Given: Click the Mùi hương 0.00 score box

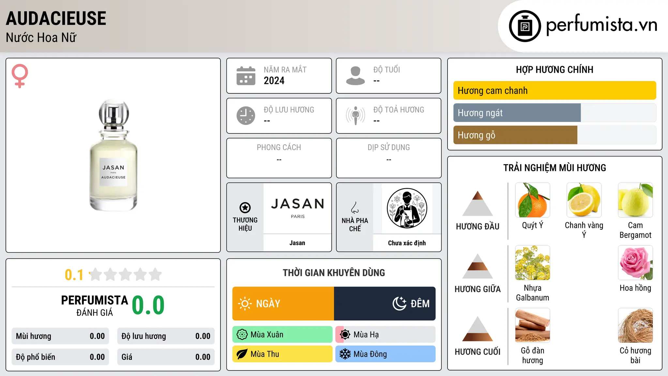Looking at the screenshot, I should click(x=60, y=336).
